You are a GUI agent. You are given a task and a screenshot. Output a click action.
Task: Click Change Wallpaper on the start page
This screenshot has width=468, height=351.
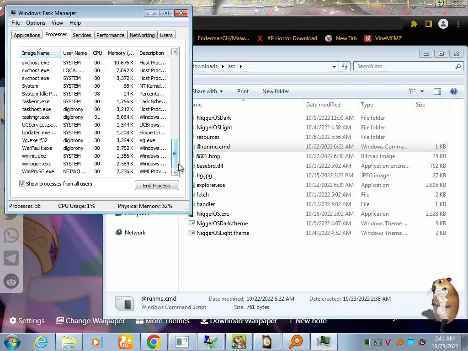click(90, 320)
